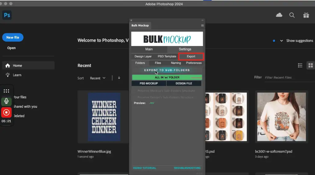Click the New file button
The width and height of the screenshot is (315, 175).
13,37
